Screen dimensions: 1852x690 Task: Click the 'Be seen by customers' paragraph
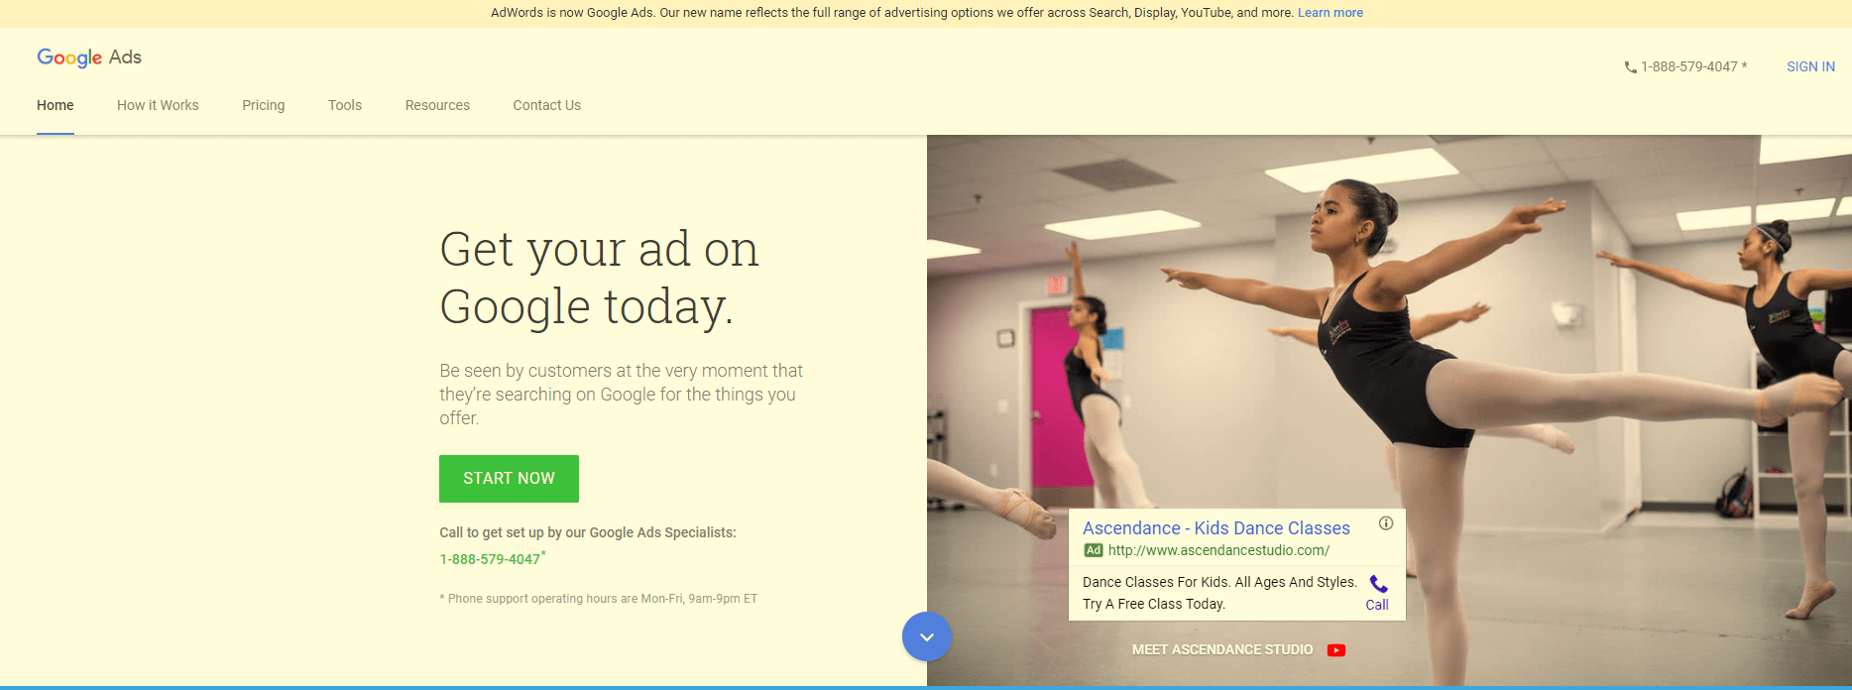pyautogui.click(x=622, y=395)
